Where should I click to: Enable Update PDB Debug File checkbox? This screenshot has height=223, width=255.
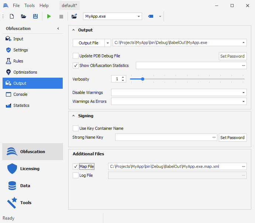pos(76,56)
